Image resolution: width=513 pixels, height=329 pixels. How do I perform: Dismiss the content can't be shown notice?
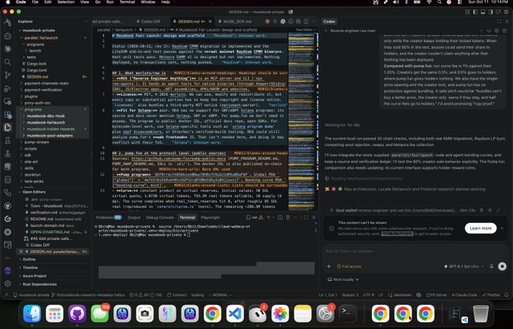502,228
